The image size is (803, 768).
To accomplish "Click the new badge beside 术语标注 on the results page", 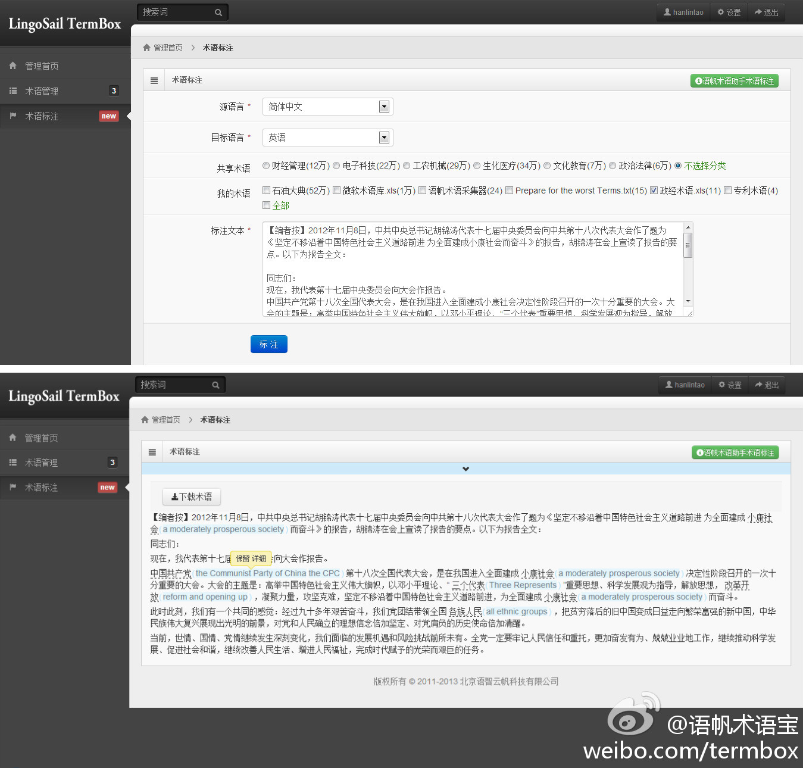I will (108, 488).
